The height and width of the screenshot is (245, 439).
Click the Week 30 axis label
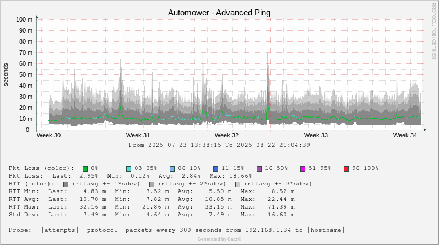point(48,135)
